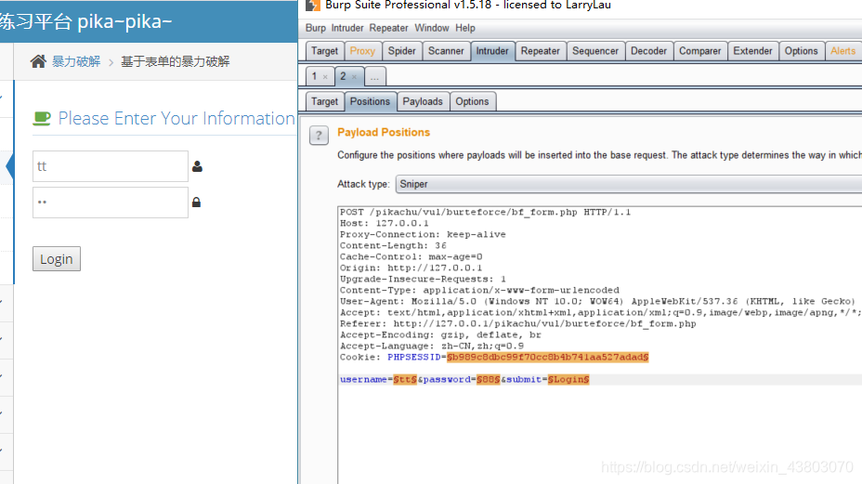862x484 pixels.
Task: Click the Referer header line
Action: [x=518, y=324]
